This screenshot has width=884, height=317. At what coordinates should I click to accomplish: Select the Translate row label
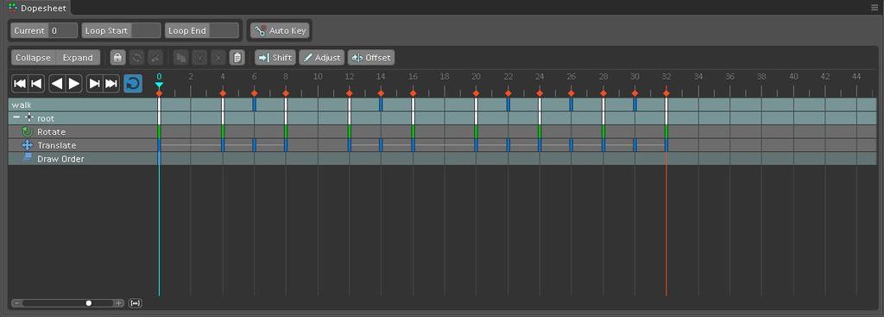point(56,145)
